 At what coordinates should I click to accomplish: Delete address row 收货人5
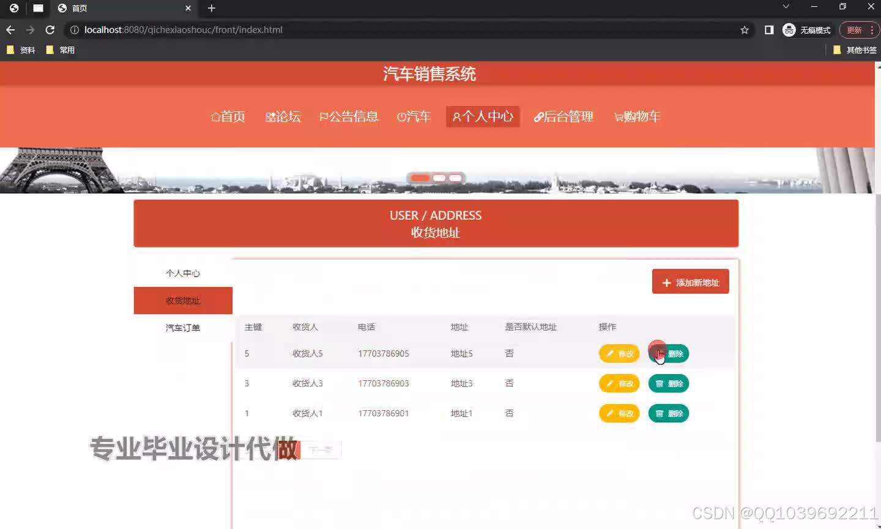pyautogui.click(x=669, y=353)
